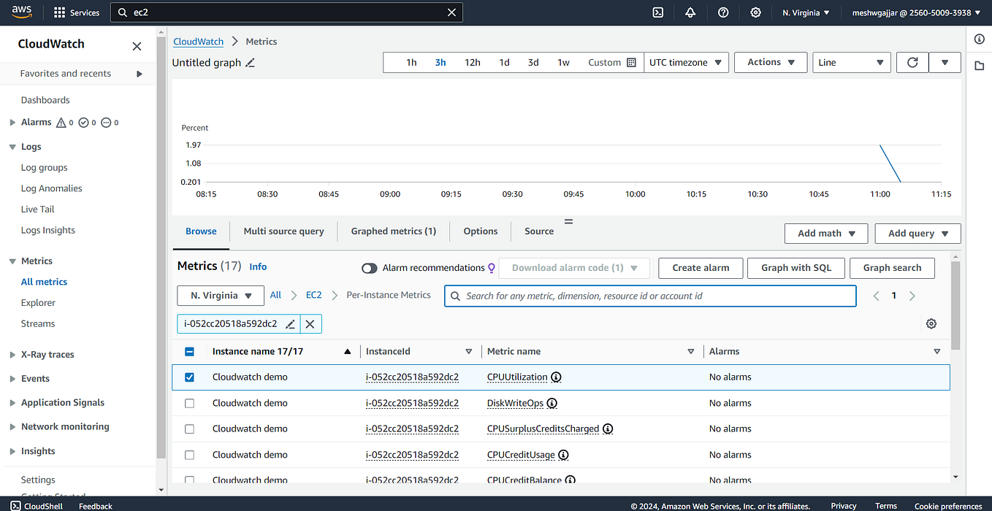
Task: Show info for CPUCreditUsage metric
Action: pos(563,455)
